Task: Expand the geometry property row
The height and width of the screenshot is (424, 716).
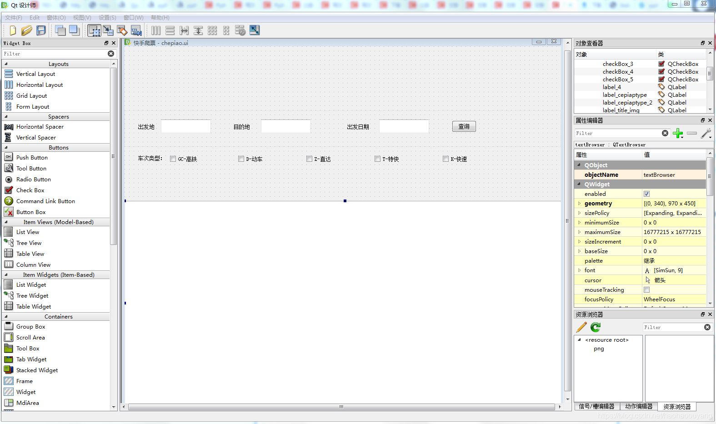Action: (x=579, y=204)
